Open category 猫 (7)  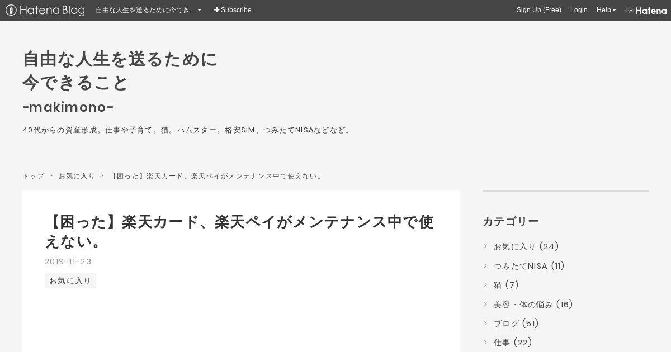(x=506, y=285)
